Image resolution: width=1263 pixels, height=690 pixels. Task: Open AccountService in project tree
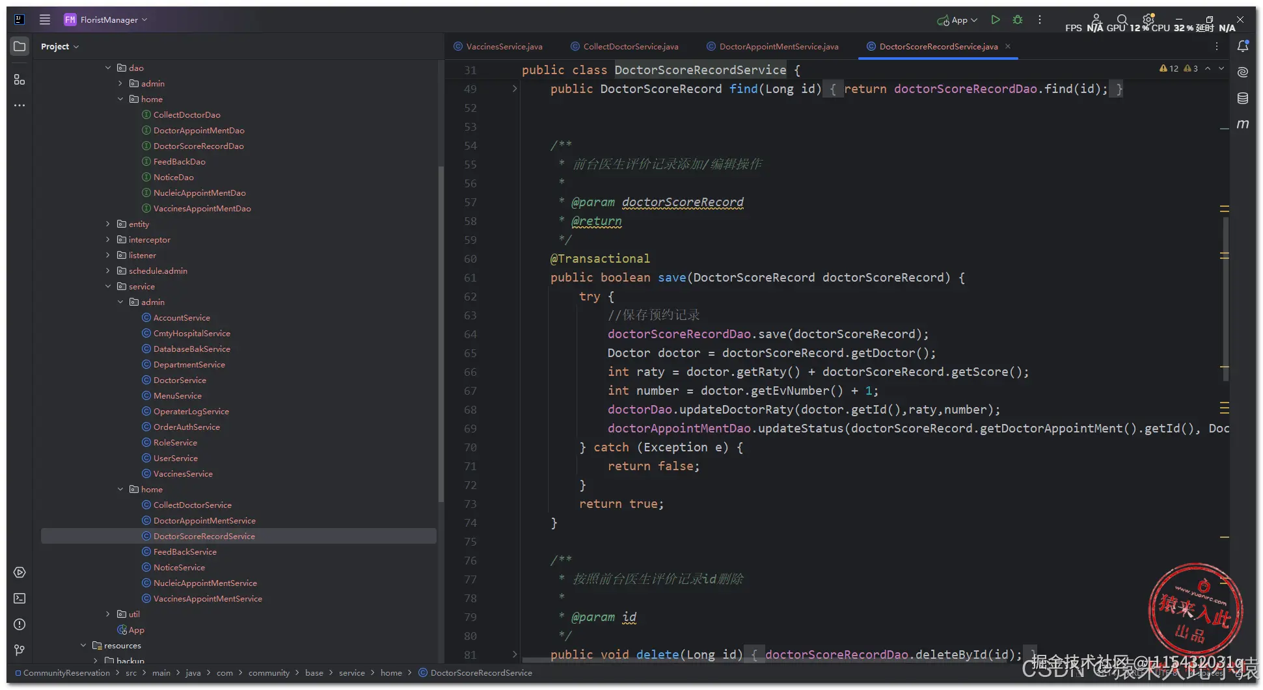[x=182, y=317]
